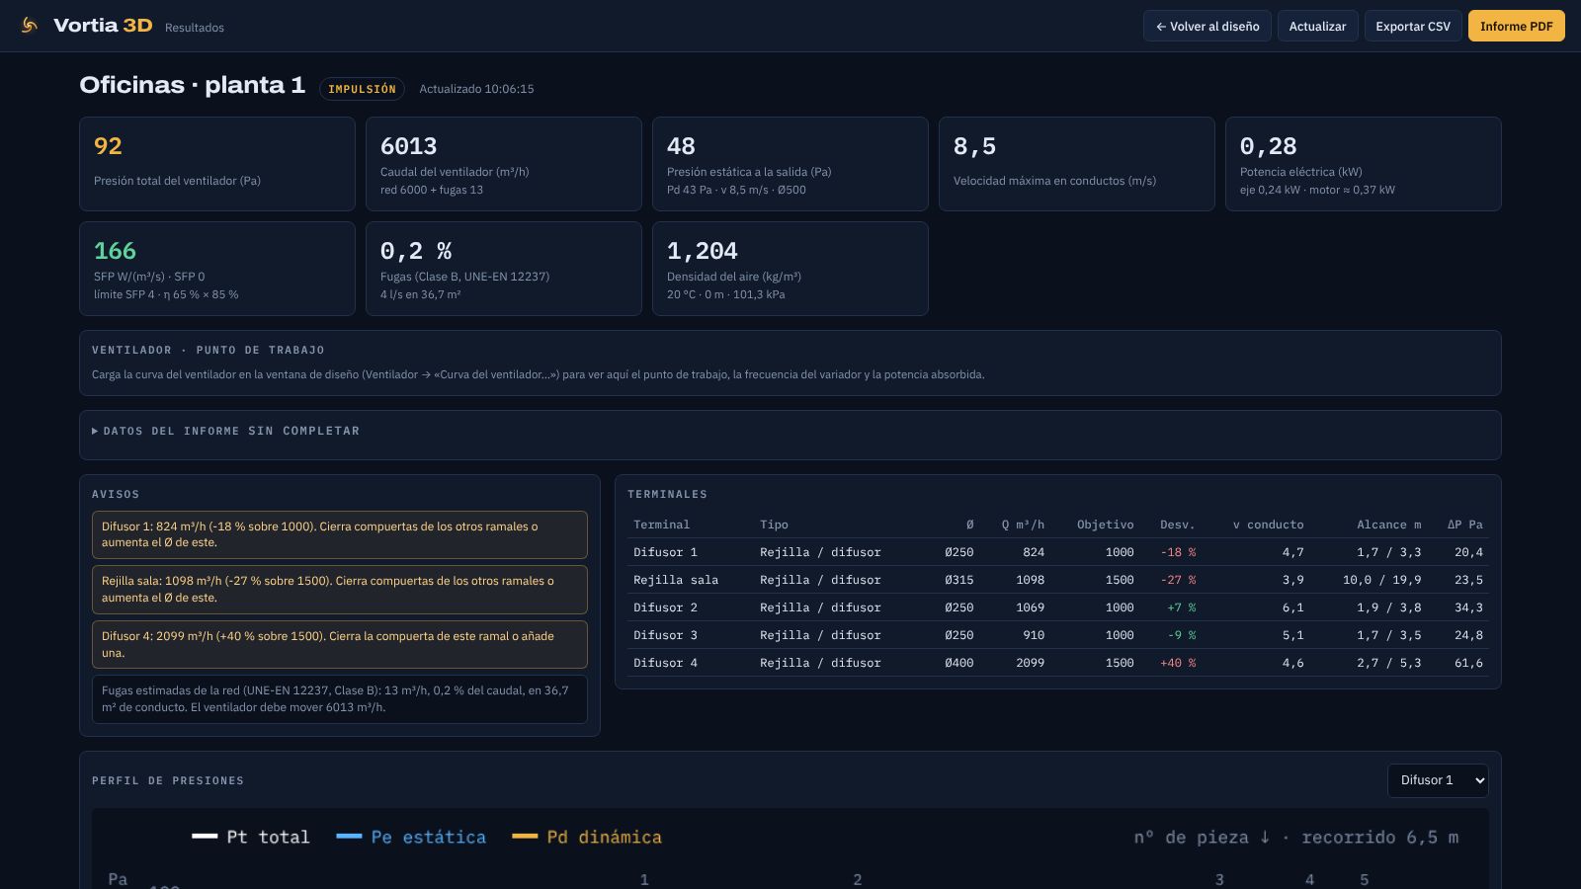Click the Ø315 diameter cell

click(x=958, y=580)
